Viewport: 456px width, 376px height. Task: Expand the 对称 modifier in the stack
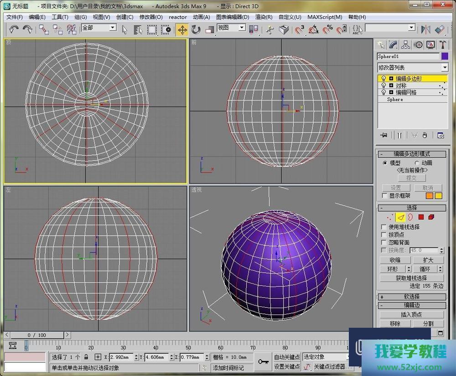(391, 86)
